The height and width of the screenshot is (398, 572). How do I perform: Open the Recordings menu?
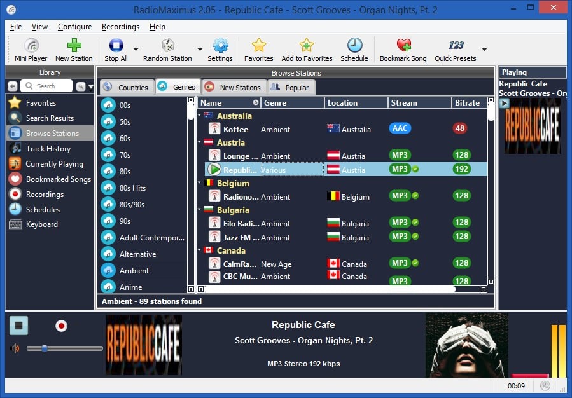(x=120, y=27)
